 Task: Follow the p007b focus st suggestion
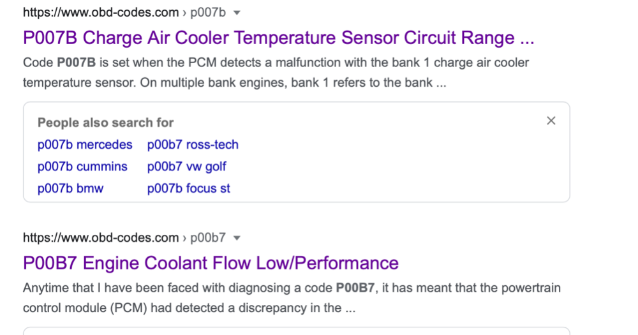[x=189, y=188]
